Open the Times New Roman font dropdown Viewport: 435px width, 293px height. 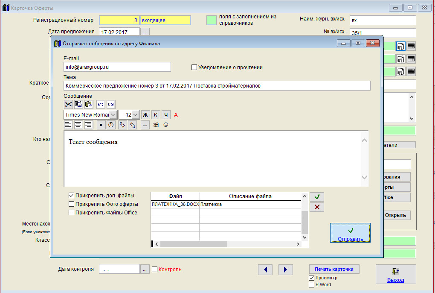click(113, 115)
